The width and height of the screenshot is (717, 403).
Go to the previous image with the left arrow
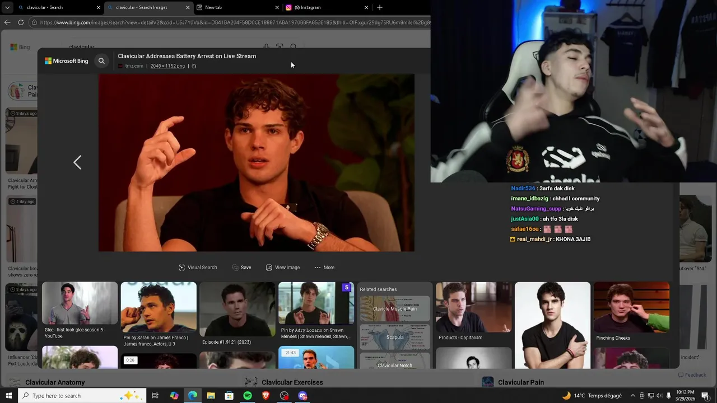pyautogui.click(x=77, y=162)
